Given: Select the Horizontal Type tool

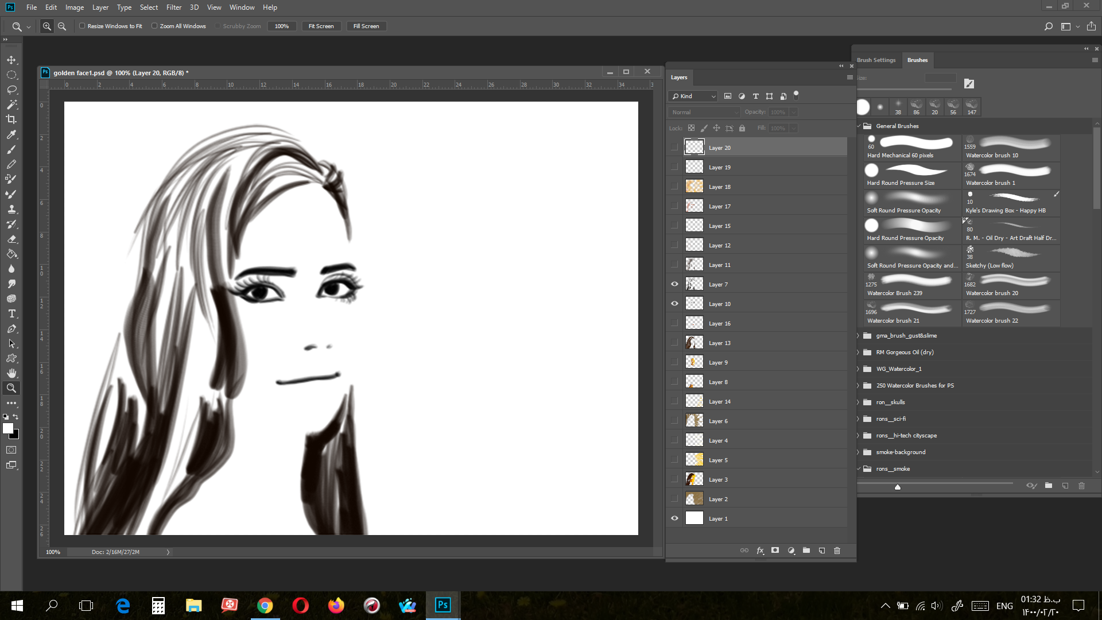Looking at the screenshot, I should (11, 313).
